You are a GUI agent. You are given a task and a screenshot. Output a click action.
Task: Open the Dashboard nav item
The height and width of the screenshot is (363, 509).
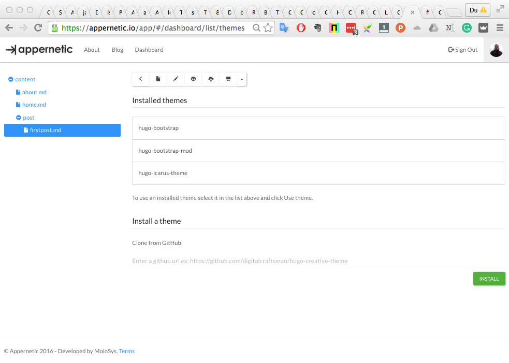[149, 50]
